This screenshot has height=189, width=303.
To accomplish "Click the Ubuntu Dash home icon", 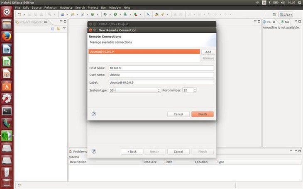I will [7, 12].
